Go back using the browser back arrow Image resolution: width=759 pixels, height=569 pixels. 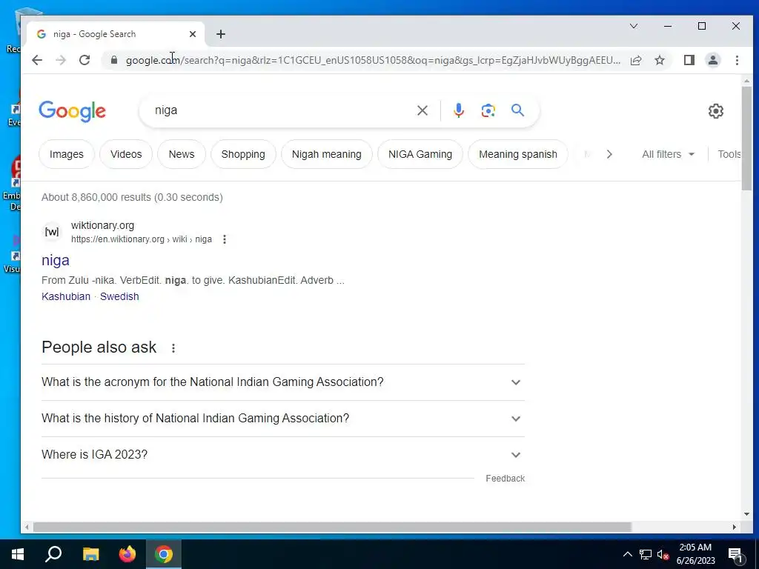coord(37,60)
